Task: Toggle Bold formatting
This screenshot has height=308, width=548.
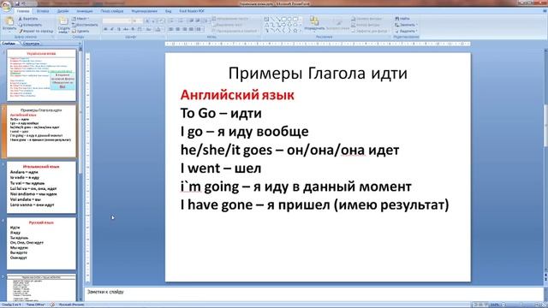Action: [105, 29]
